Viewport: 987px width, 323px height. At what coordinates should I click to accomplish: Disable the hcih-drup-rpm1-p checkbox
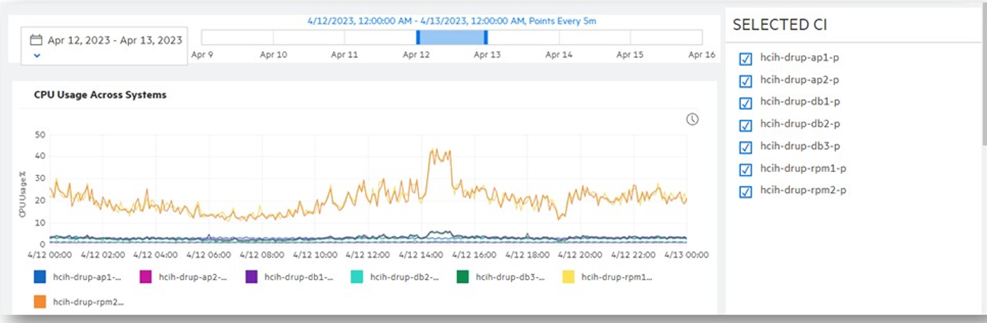click(x=745, y=169)
